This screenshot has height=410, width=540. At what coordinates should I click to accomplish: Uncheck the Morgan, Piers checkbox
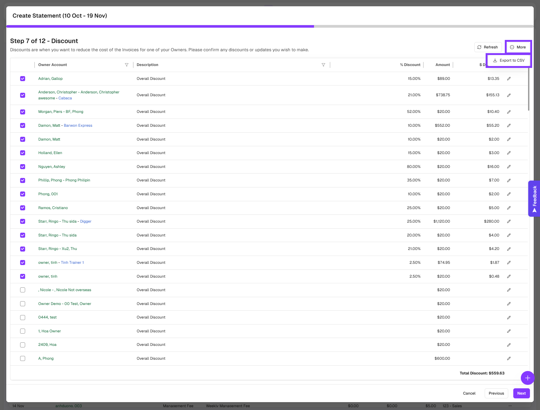23,112
